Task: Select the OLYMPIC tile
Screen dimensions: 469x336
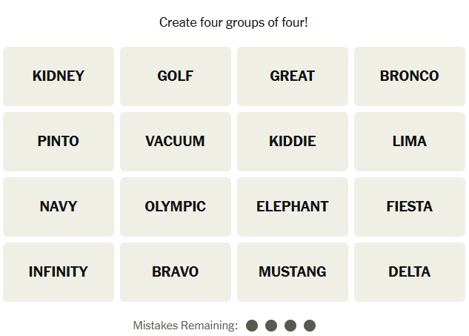Action: pyautogui.click(x=176, y=206)
